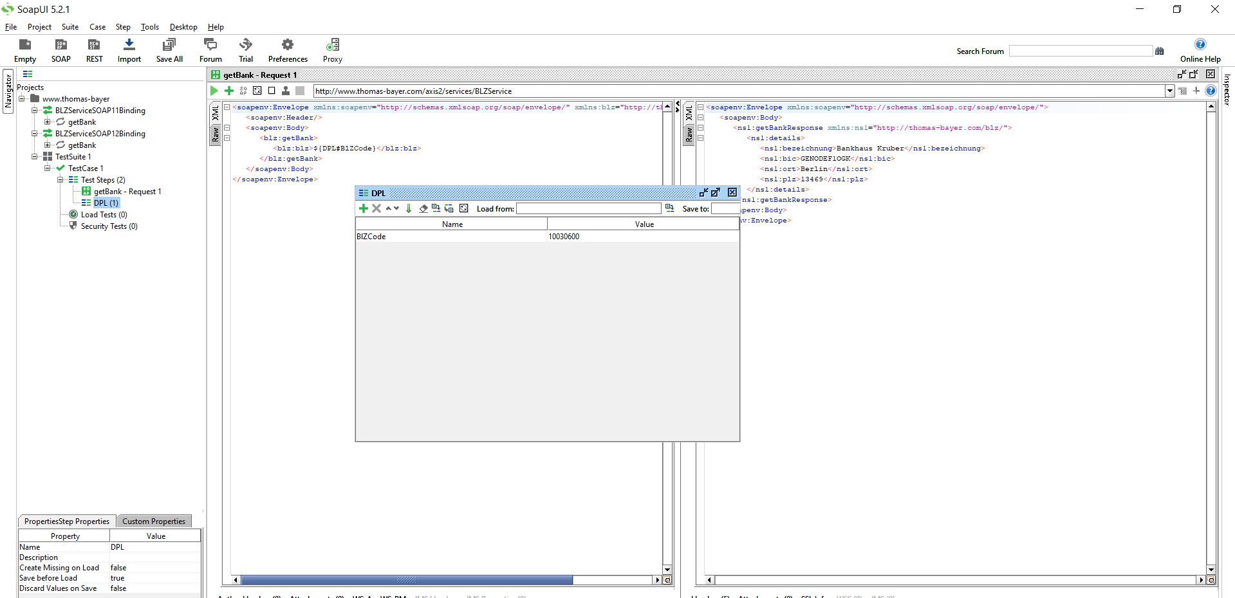Click navigator list-view toggle icon above Projects
1235x598 pixels.
(28, 75)
